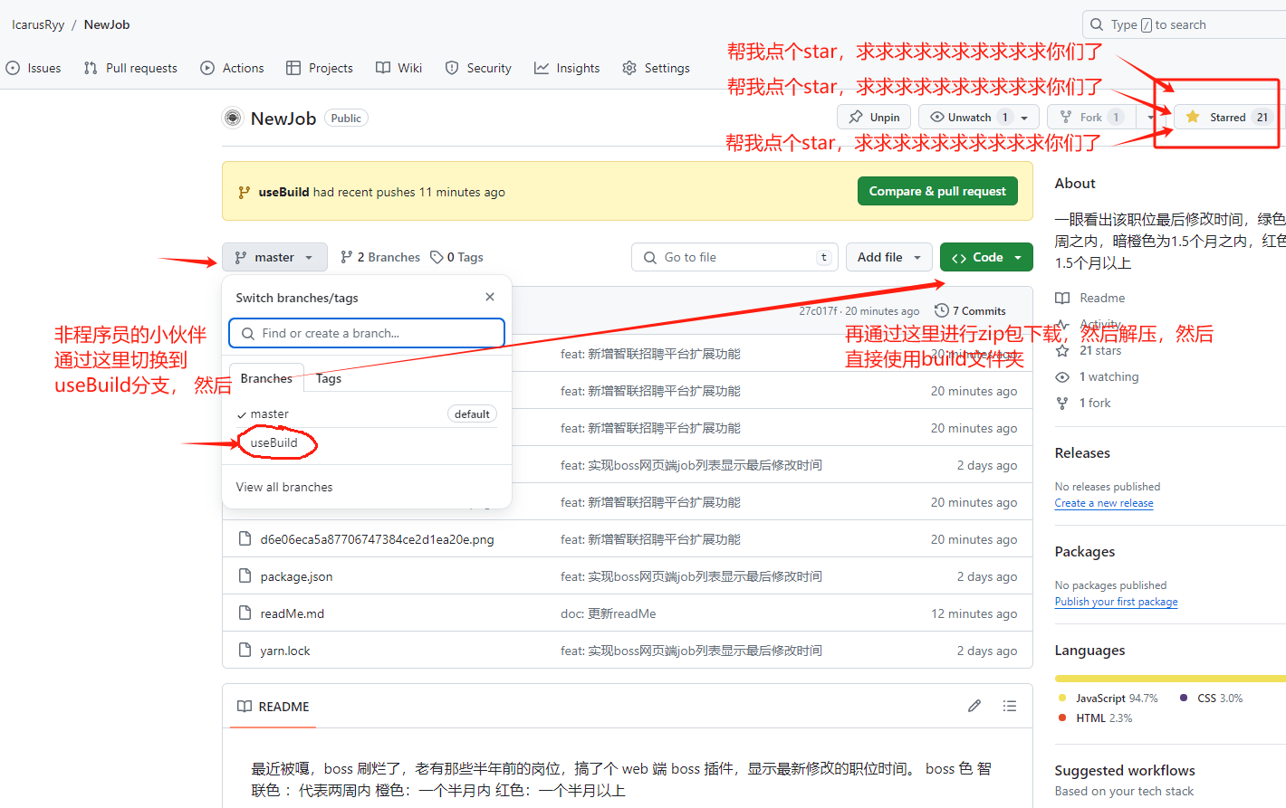Click file icon next to yarn.lock

point(245,650)
